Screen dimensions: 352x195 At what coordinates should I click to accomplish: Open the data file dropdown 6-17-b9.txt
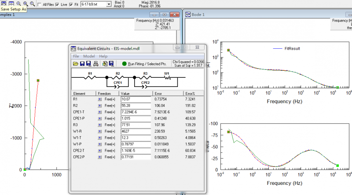tap(109, 4)
